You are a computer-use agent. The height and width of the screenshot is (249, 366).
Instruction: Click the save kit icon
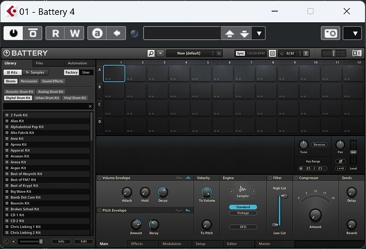219,54
